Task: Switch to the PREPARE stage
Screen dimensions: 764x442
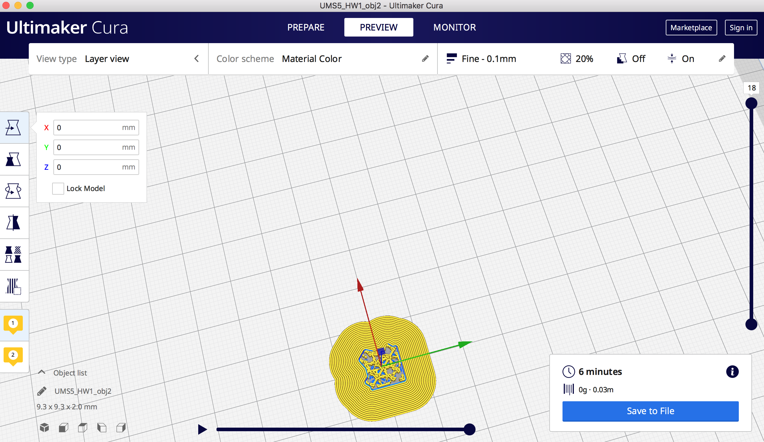Action: click(306, 27)
